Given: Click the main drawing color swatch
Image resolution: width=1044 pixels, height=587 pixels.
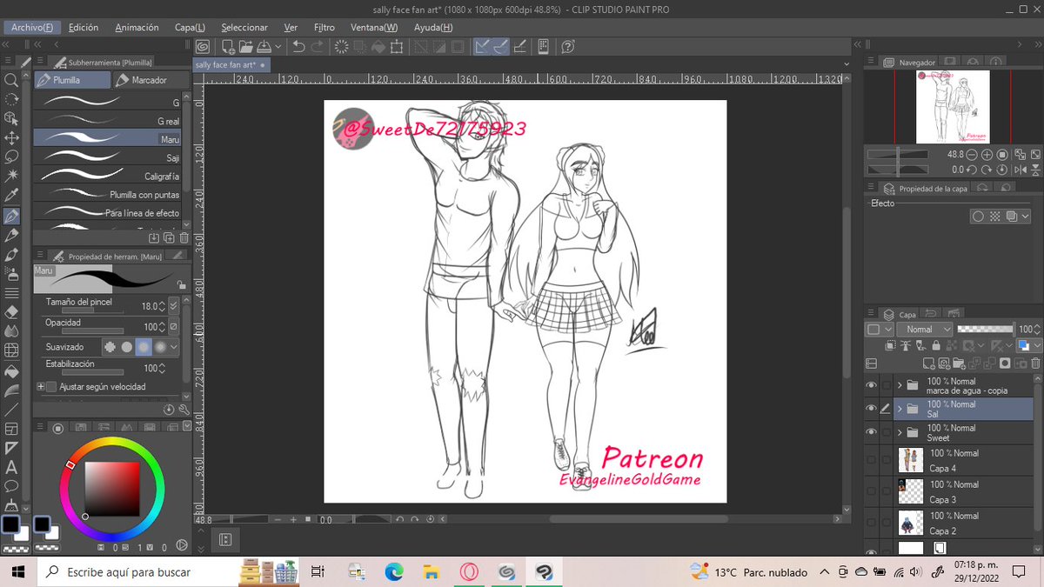Looking at the screenshot, I should click(11, 524).
